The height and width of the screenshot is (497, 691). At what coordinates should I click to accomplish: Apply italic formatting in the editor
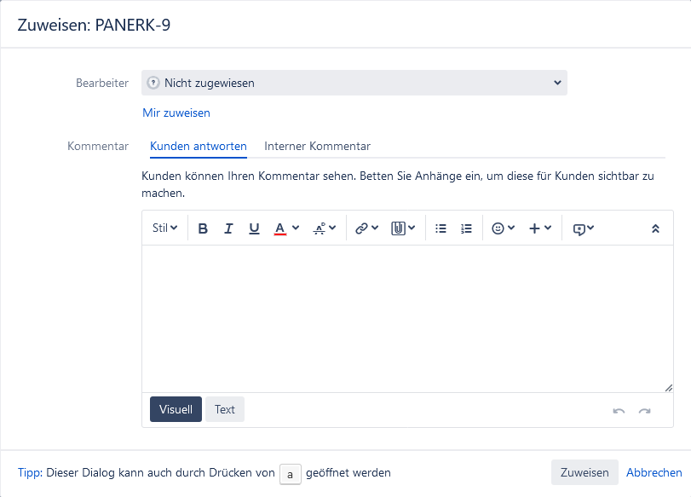228,228
